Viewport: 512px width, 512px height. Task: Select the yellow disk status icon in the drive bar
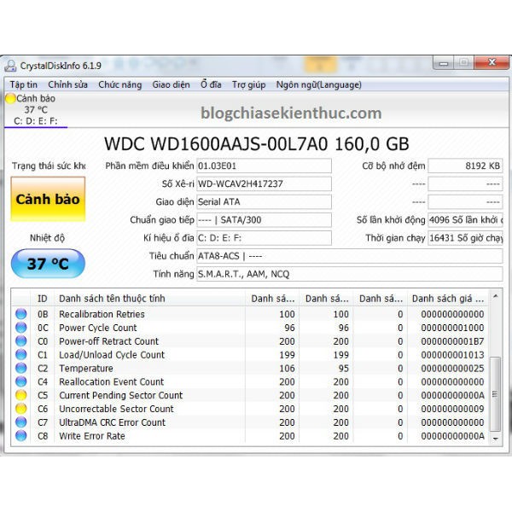[10, 98]
